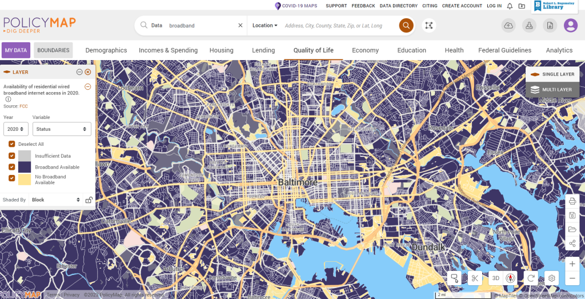Open the Location dropdown
Image resolution: width=585 pixels, height=299 pixels.
pos(265,25)
